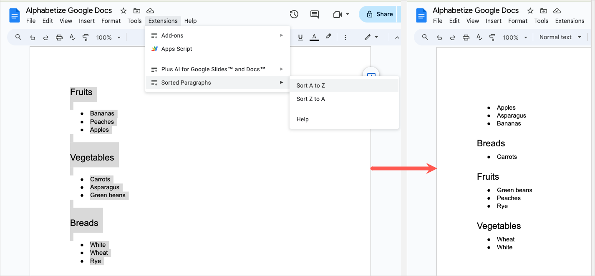Click Asparagus item in right document

point(512,115)
